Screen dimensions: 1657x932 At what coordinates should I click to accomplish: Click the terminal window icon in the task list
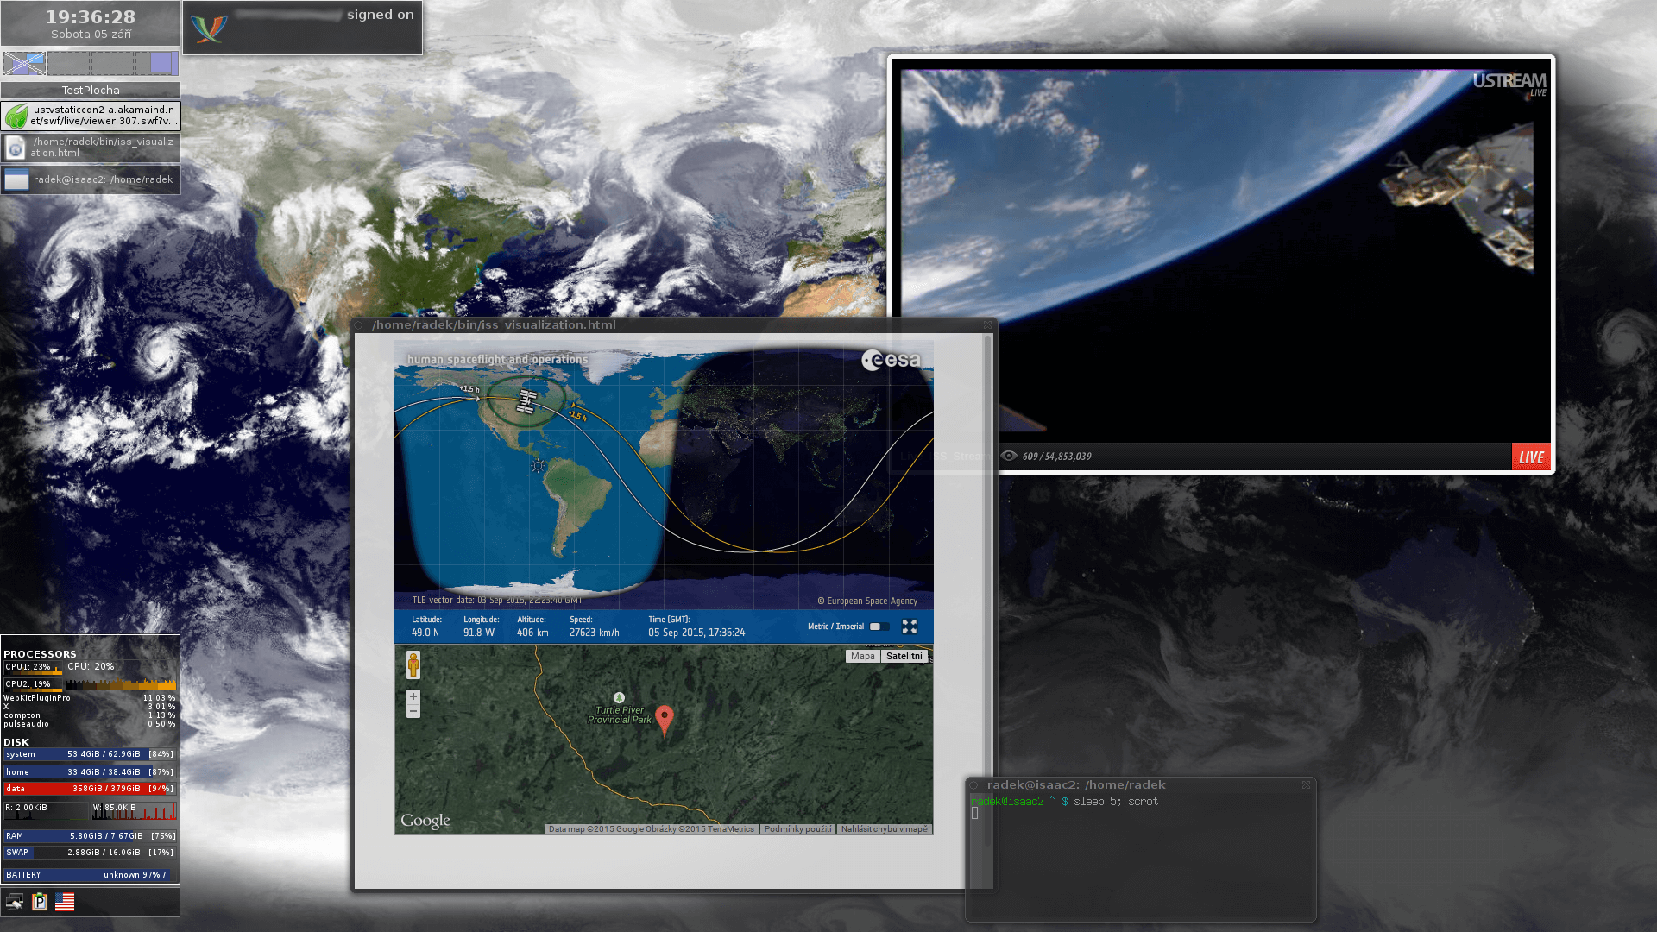[16, 179]
